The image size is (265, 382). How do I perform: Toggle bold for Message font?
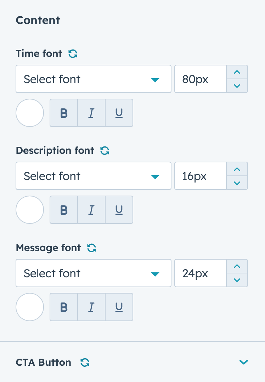click(x=64, y=307)
